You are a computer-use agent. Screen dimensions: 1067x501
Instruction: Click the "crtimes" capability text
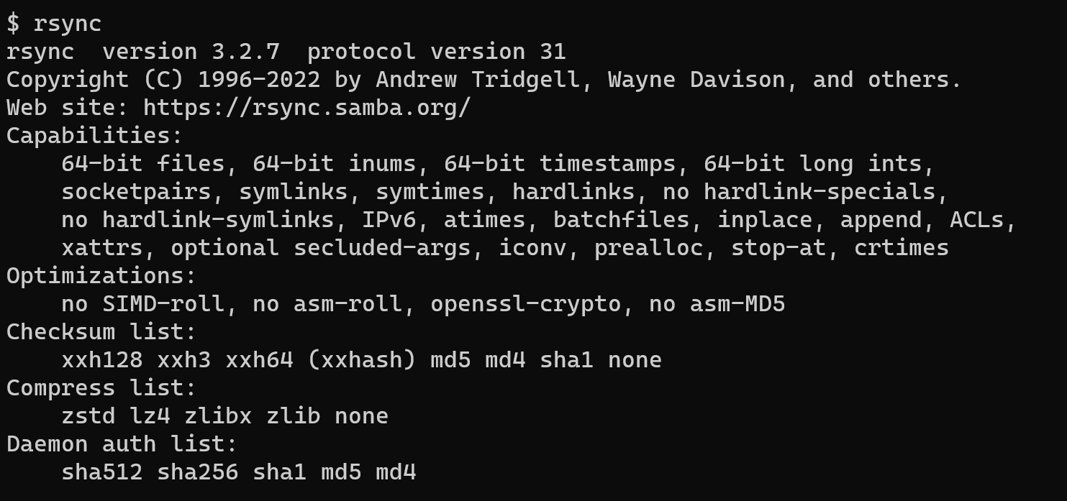(901, 248)
